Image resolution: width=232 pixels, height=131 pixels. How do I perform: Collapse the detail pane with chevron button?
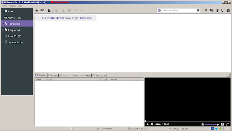(229, 75)
